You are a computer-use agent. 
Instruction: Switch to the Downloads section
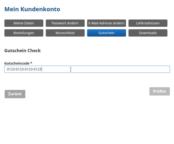(x=148, y=33)
